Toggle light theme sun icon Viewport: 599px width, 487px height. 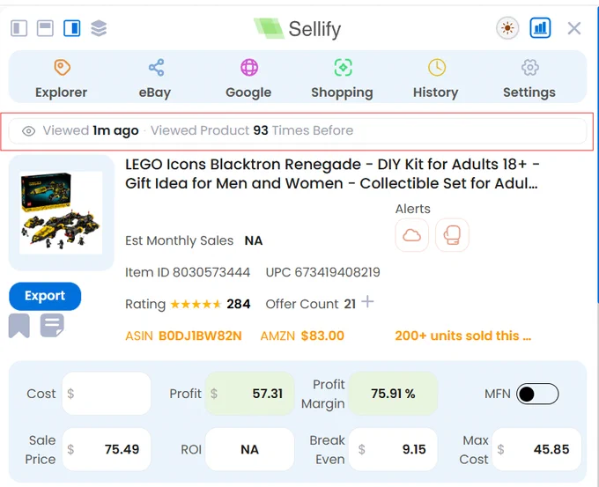pos(507,28)
